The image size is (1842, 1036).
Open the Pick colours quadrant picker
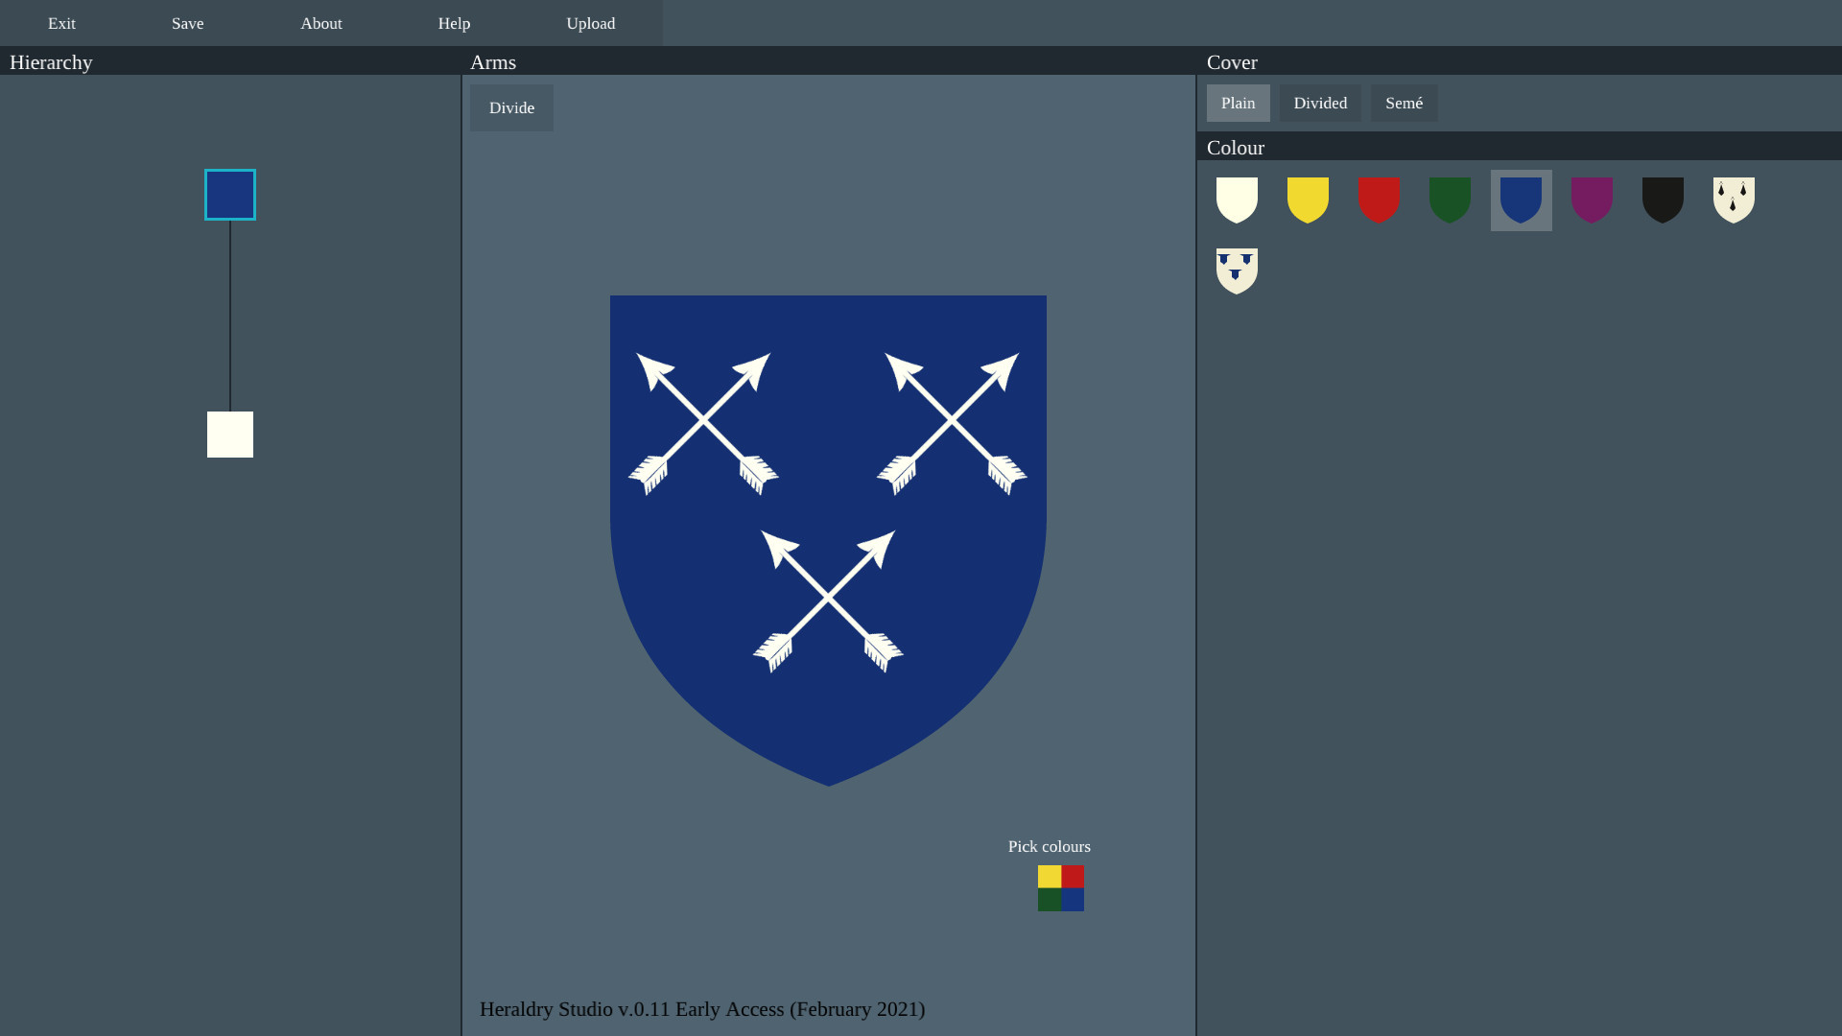[x=1060, y=887]
